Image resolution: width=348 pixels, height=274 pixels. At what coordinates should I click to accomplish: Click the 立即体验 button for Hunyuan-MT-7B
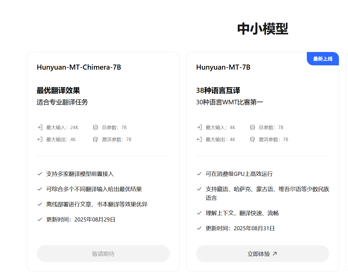tap(262, 253)
